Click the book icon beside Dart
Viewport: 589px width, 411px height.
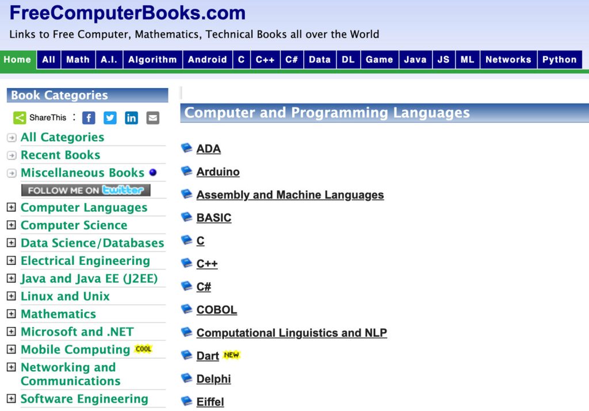point(187,355)
